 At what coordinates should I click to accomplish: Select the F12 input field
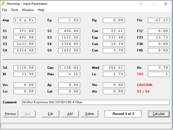(x=159, y=31)
